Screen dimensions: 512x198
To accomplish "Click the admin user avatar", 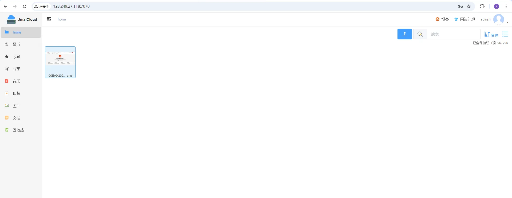I will coord(498,19).
